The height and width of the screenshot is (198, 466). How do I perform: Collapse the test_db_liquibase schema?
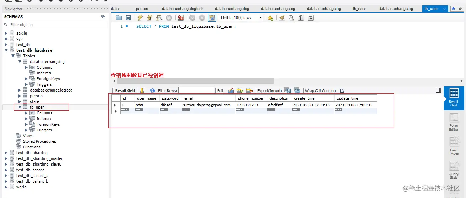click(6, 50)
